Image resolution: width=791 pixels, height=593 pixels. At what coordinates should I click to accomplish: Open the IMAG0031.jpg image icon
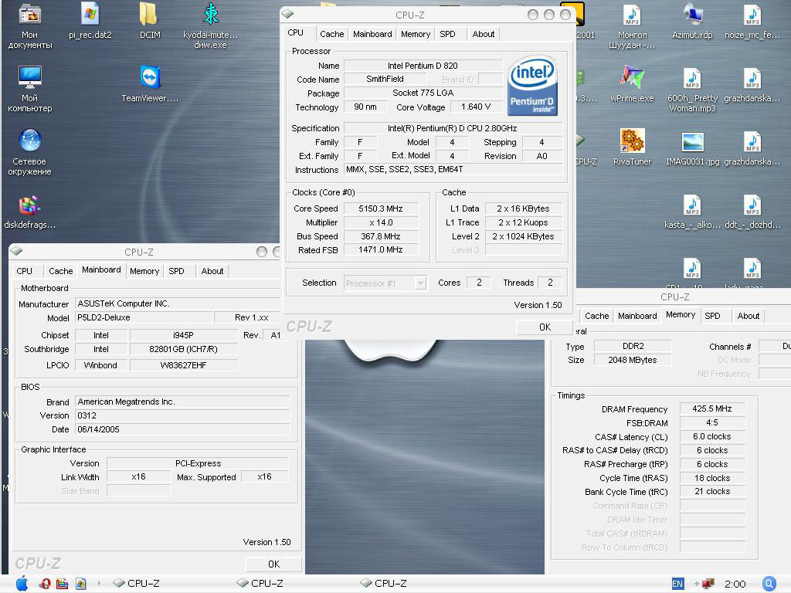692,147
